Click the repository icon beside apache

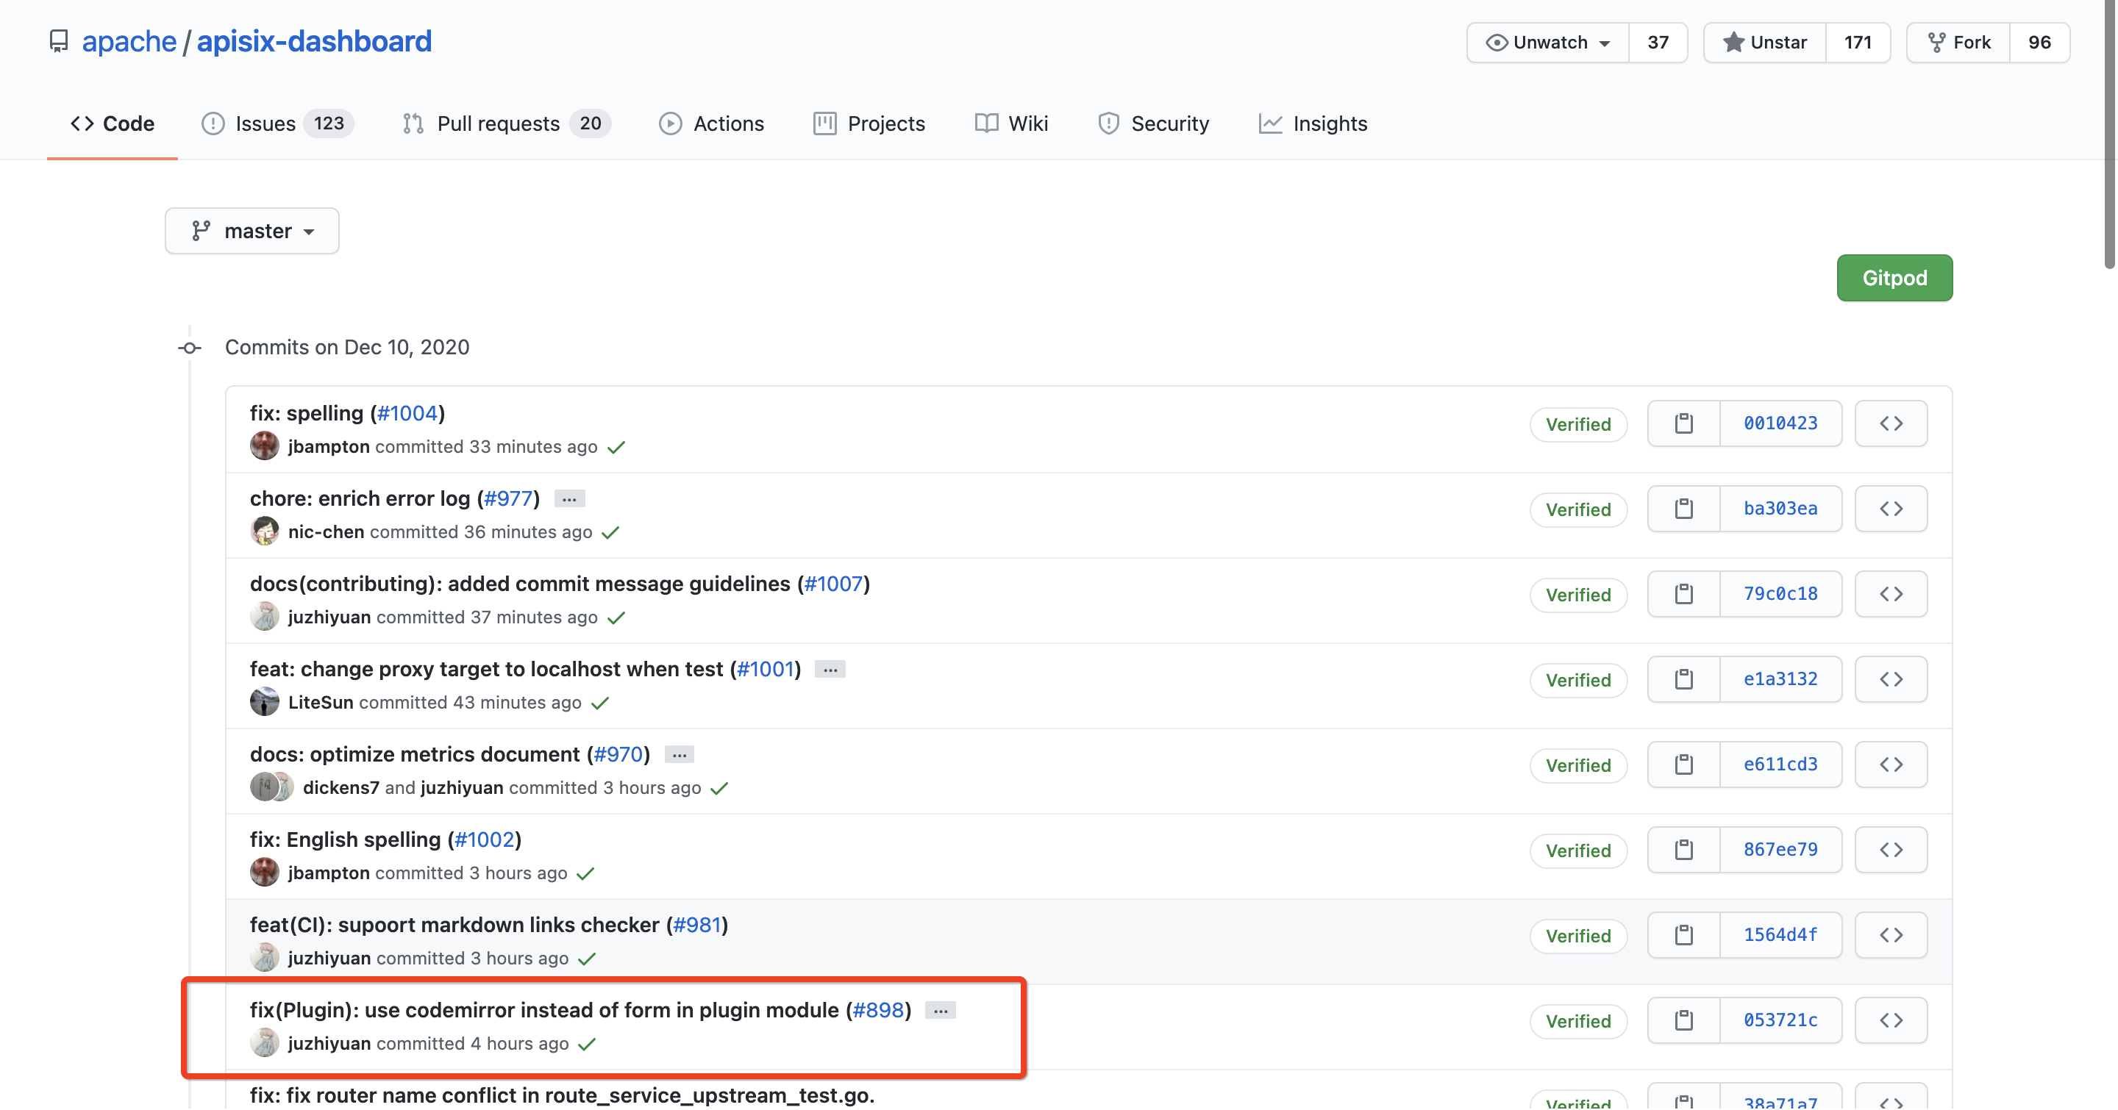coord(58,40)
